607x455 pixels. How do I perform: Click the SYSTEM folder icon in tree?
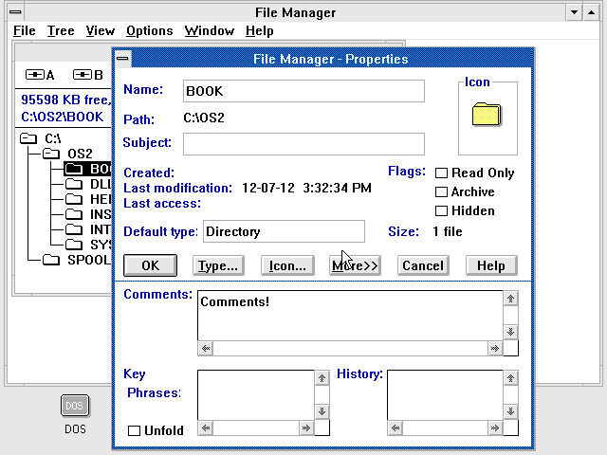pos(74,245)
